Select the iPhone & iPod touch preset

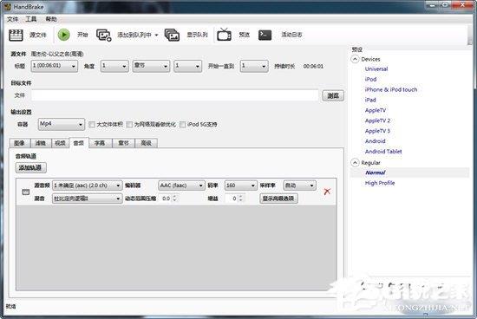(x=391, y=89)
